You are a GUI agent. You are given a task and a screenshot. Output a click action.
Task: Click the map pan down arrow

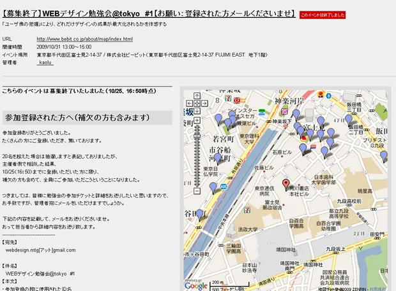pyautogui.click(x=197, y=111)
